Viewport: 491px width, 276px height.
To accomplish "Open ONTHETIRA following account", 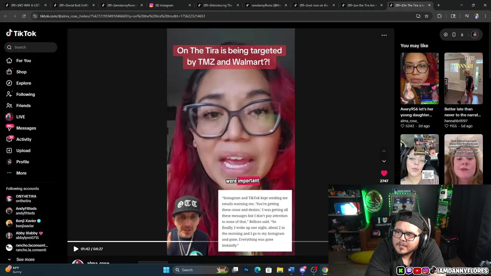I will point(26,199).
